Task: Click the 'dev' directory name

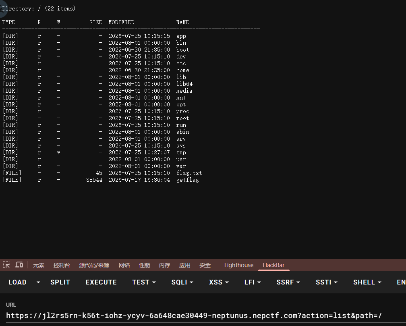Action: coord(181,56)
